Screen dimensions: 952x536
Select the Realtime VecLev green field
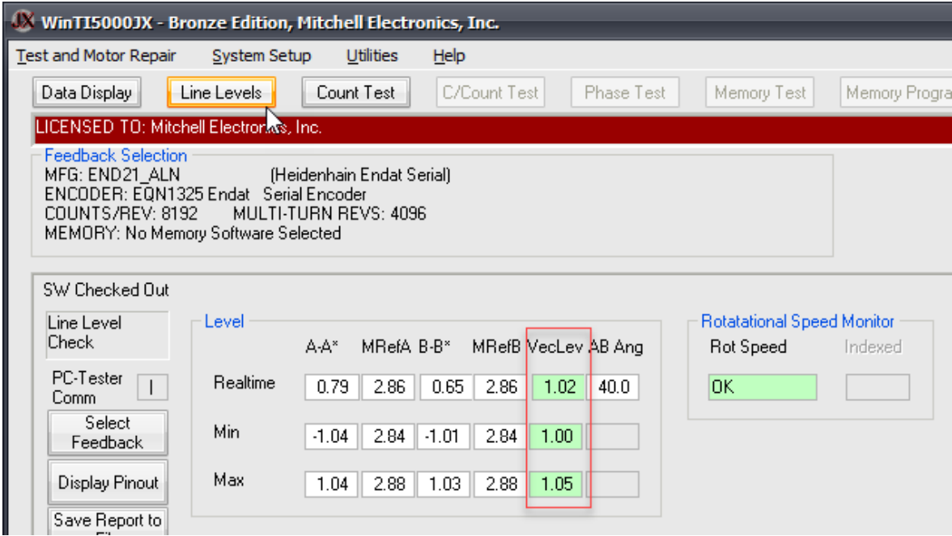(559, 388)
